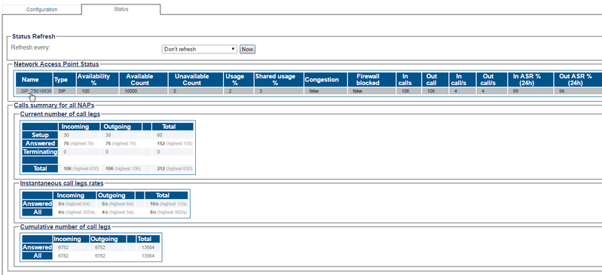The image size is (602, 275).
Task: Click the Calls summary for all NAPs heading
Action: 53,105
